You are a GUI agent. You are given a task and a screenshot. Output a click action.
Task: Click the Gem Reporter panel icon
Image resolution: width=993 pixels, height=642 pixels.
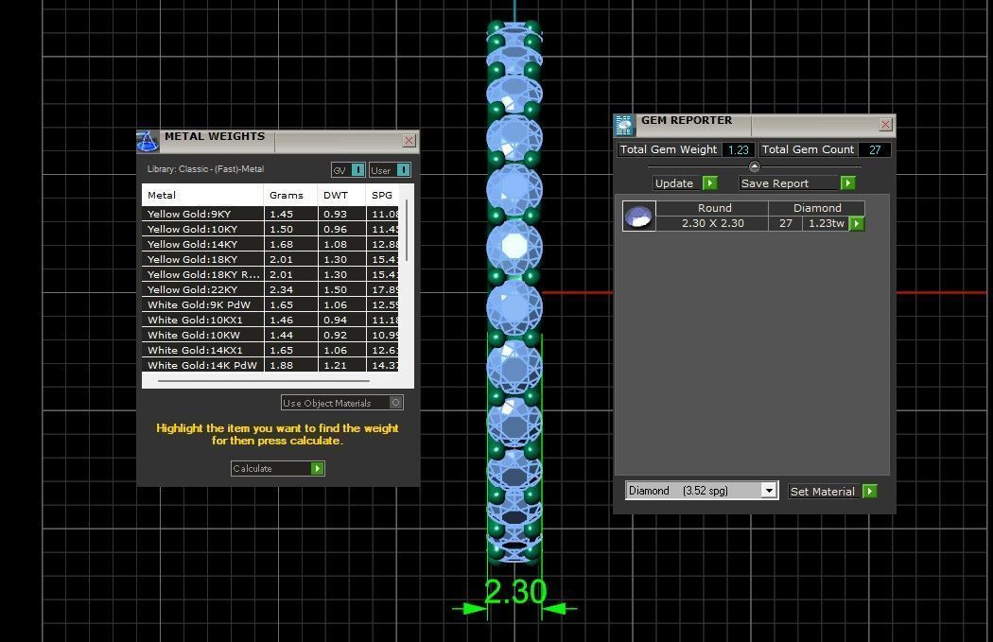(624, 126)
